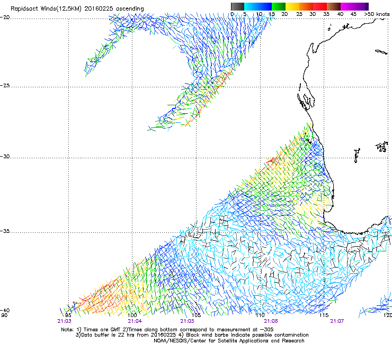Click the title 'Rapidscat Winds(12.5KM) 20160225 ascending'

tap(77, 9)
